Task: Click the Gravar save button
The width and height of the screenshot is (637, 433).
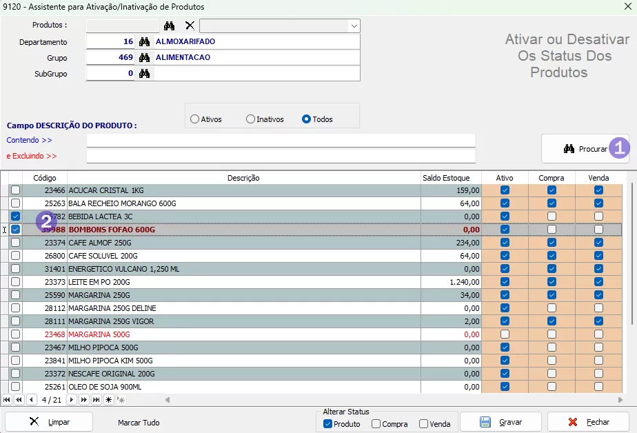Action: pos(501,422)
